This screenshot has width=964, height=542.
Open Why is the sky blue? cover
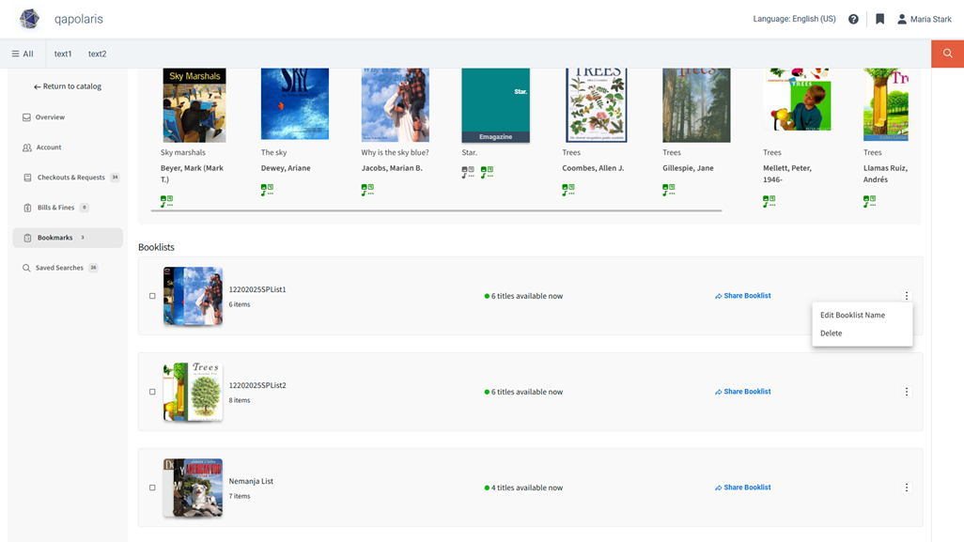pyautogui.click(x=396, y=105)
